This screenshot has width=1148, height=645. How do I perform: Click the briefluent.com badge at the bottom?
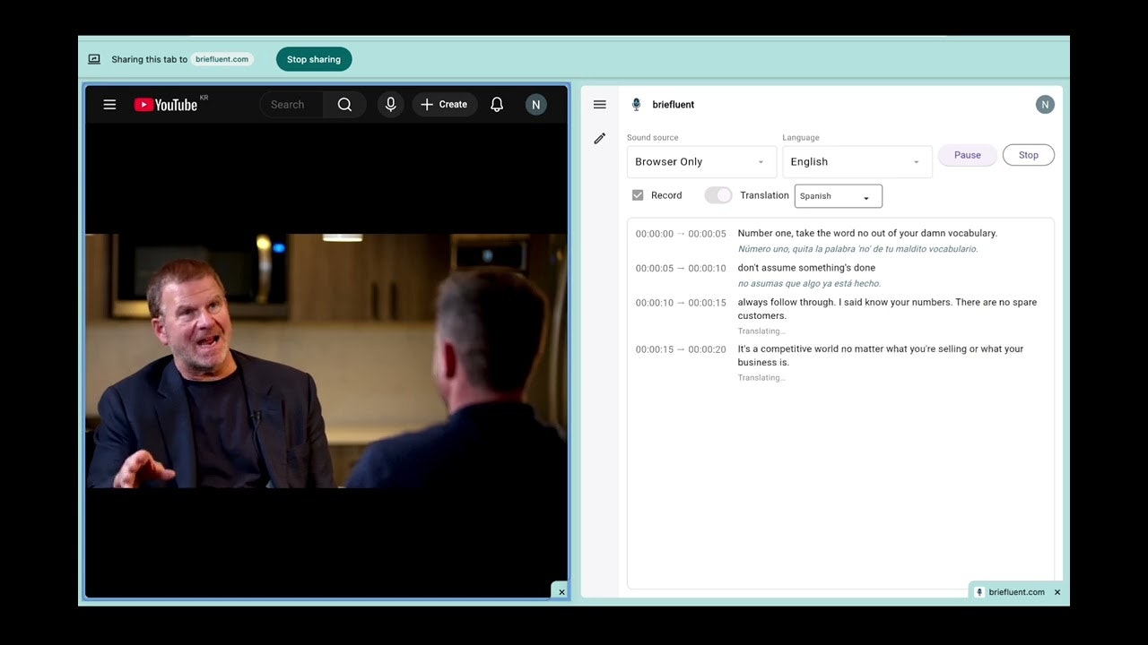tap(1010, 592)
